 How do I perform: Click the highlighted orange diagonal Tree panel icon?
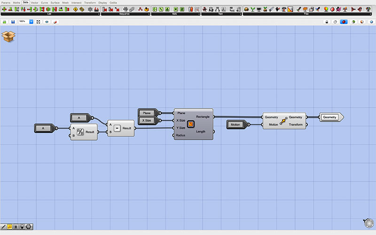click(x=290, y=9)
